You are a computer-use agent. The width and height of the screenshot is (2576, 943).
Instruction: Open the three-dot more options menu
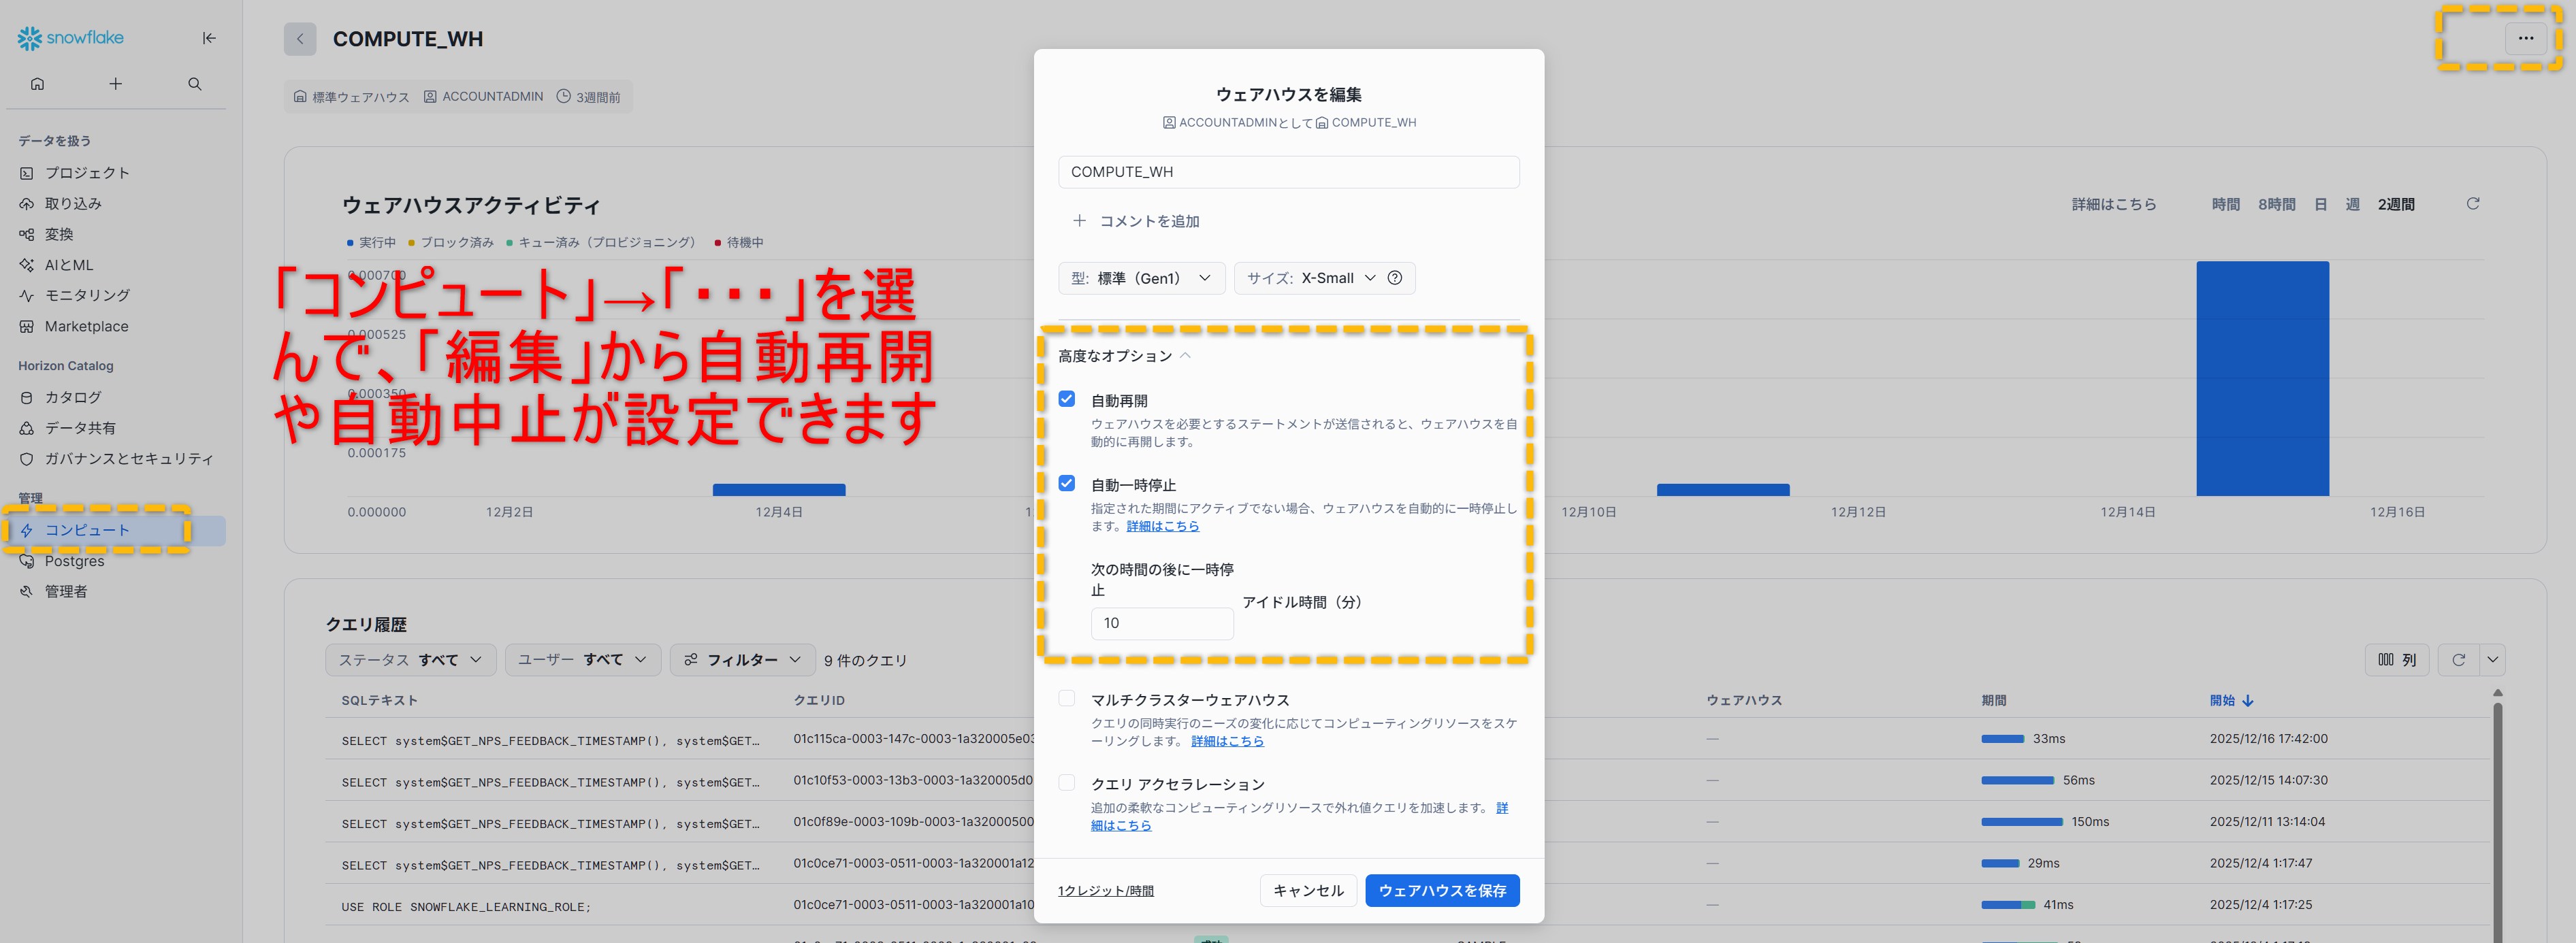point(2525,38)
